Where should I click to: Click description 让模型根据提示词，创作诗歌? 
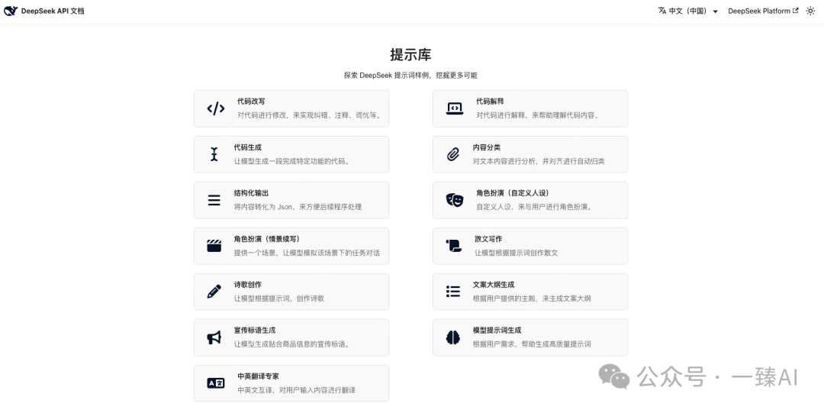[x=279, y=299]
